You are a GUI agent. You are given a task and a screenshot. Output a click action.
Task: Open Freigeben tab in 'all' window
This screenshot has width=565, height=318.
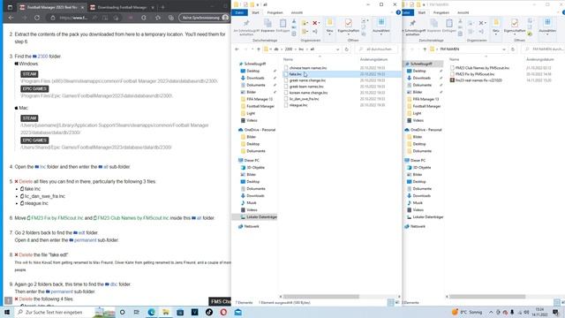pos(275,12)
